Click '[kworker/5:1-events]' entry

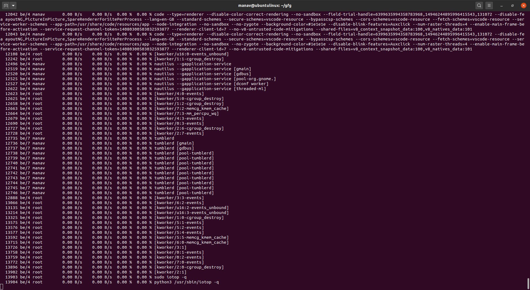(x=179, y=223)
